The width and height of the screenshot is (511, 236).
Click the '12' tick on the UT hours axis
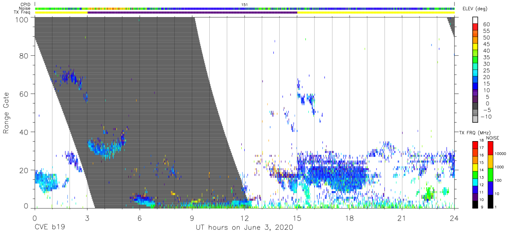pos(245,218)
